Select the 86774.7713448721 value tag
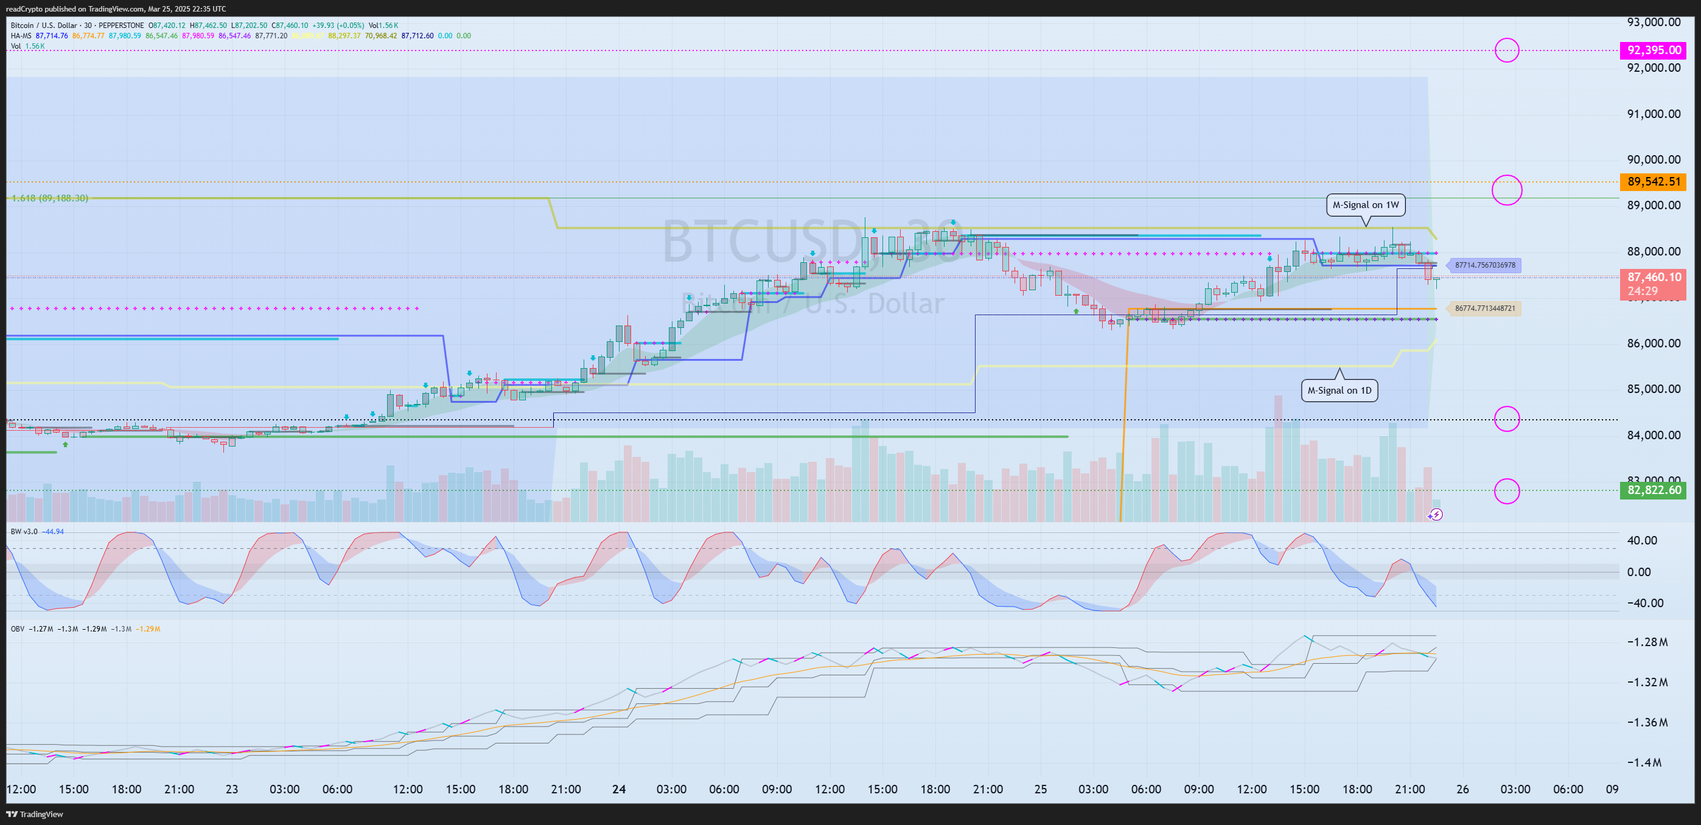1701x825 pixels. tap(1484, 308)
